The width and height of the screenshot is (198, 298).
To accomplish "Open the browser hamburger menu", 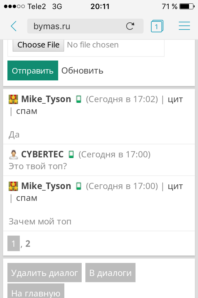I will point(184,26).
